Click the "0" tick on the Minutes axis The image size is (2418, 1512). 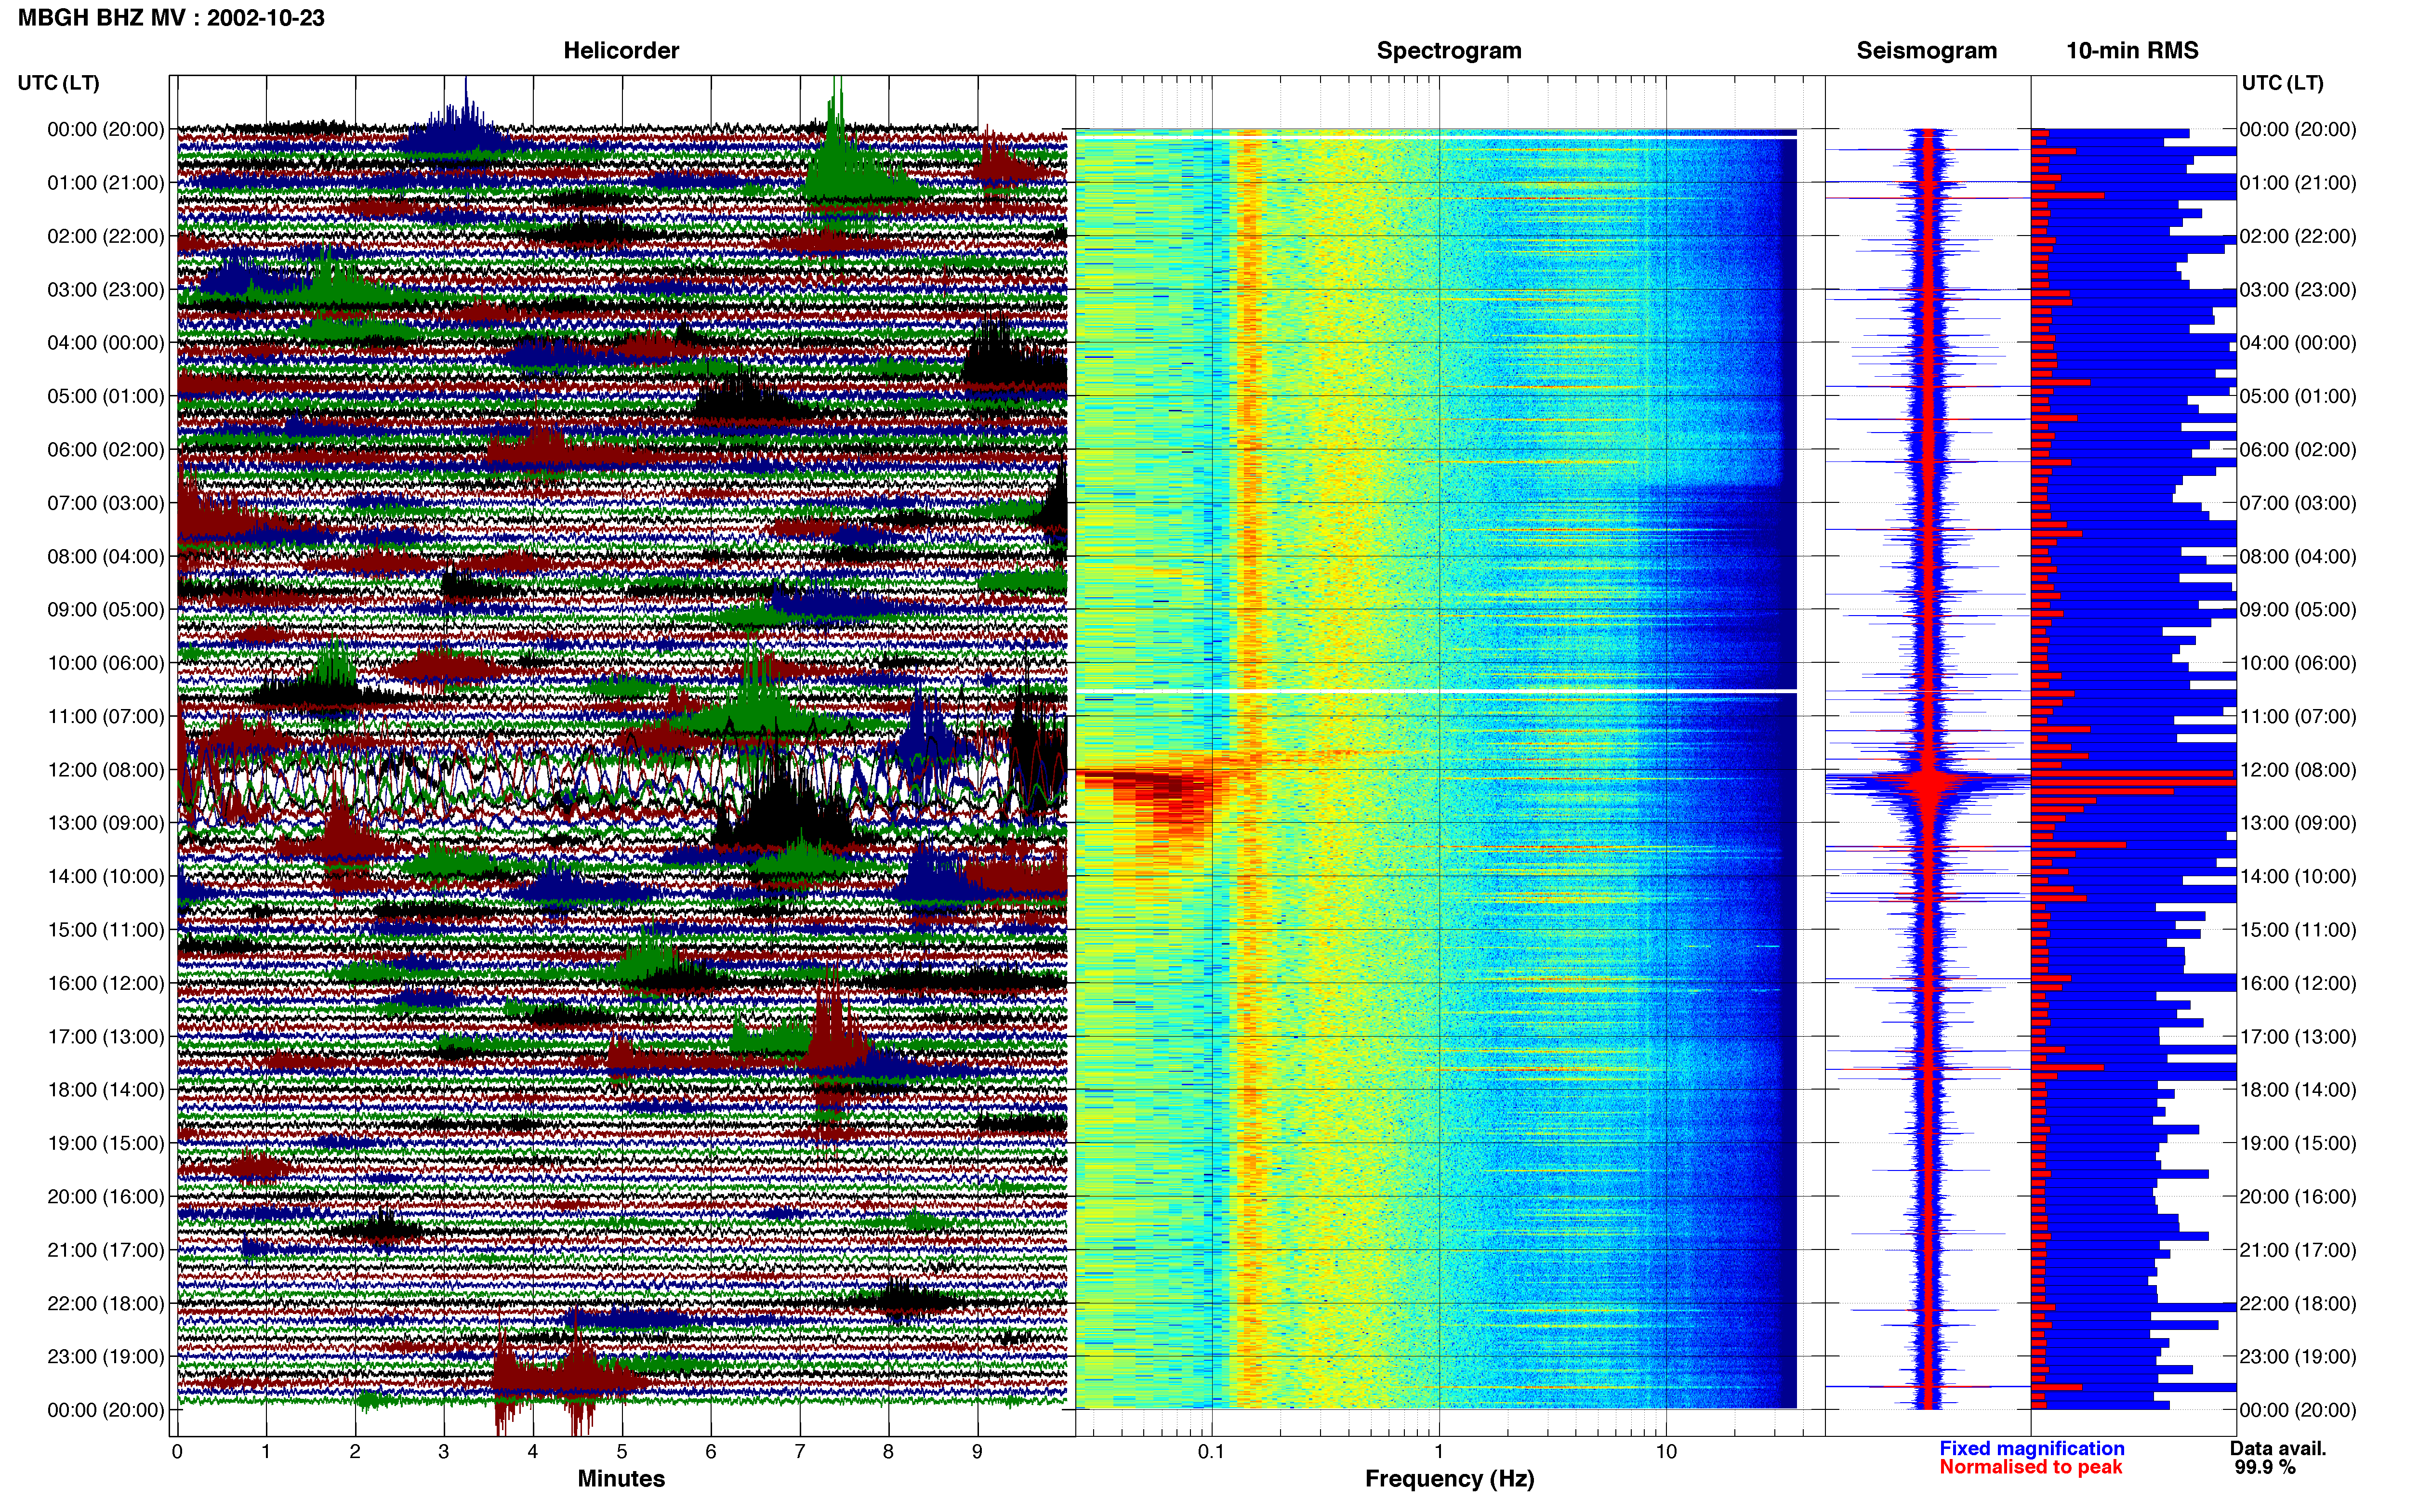[177, 1451]
